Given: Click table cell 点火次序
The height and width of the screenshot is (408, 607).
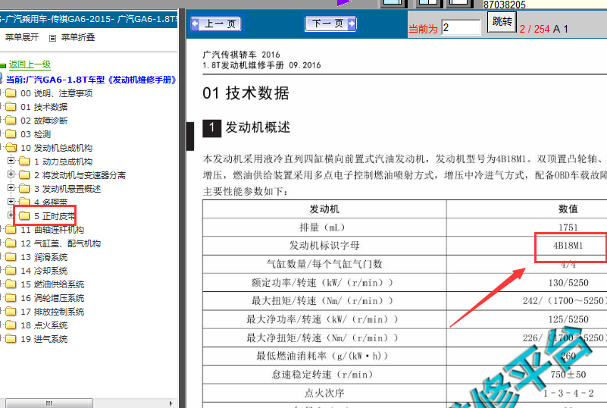Looking at the screenshot, I should click(324, 394).
